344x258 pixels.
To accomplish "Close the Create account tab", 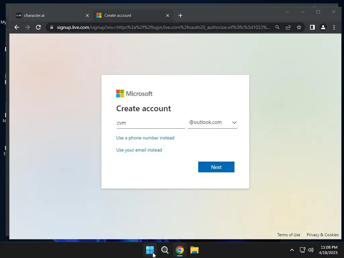I will (168, 15).
